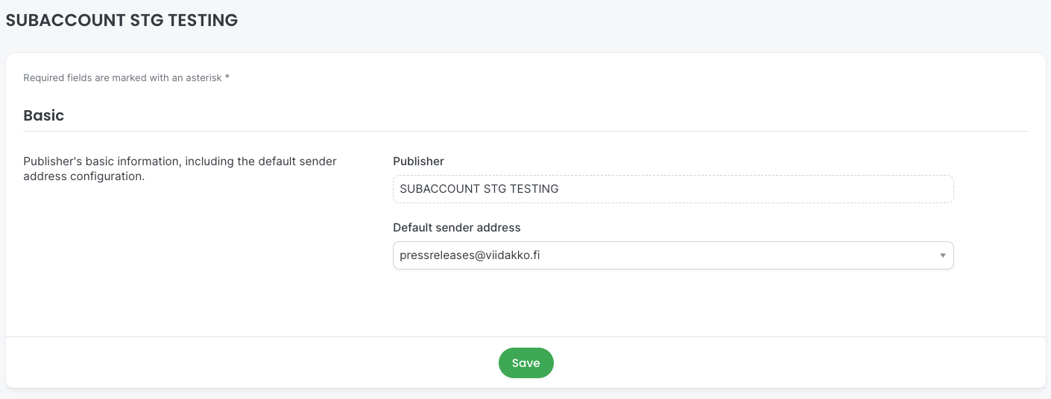This screenshot has width=1051, height=399.
Task: Click the Publisher name input field
Action: click(x=673, y=189)
